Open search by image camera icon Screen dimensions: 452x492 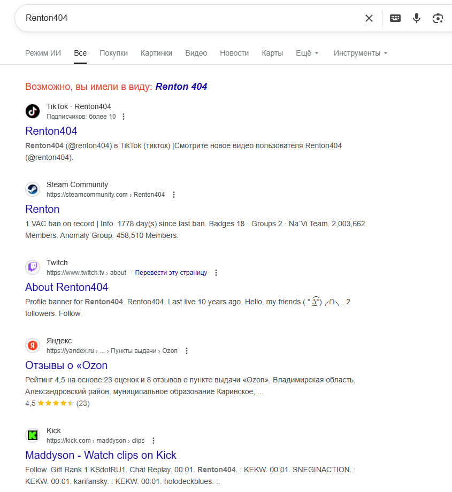click(x=438, y=18)
